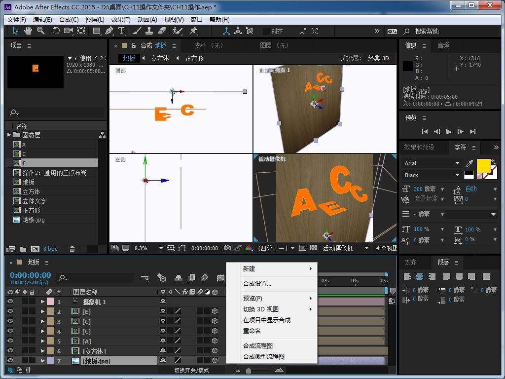Select the Pan Behind anchor point tool

pyautogui.click(x=81, y=31)
